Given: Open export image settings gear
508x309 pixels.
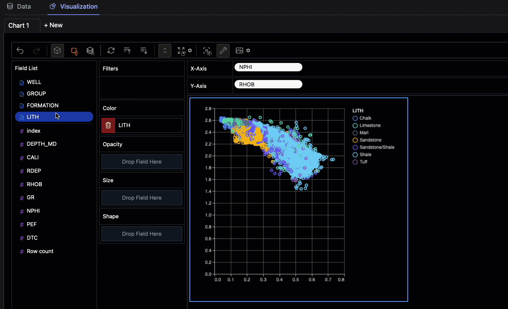Looking at the screenshot, I should [248, 50].
